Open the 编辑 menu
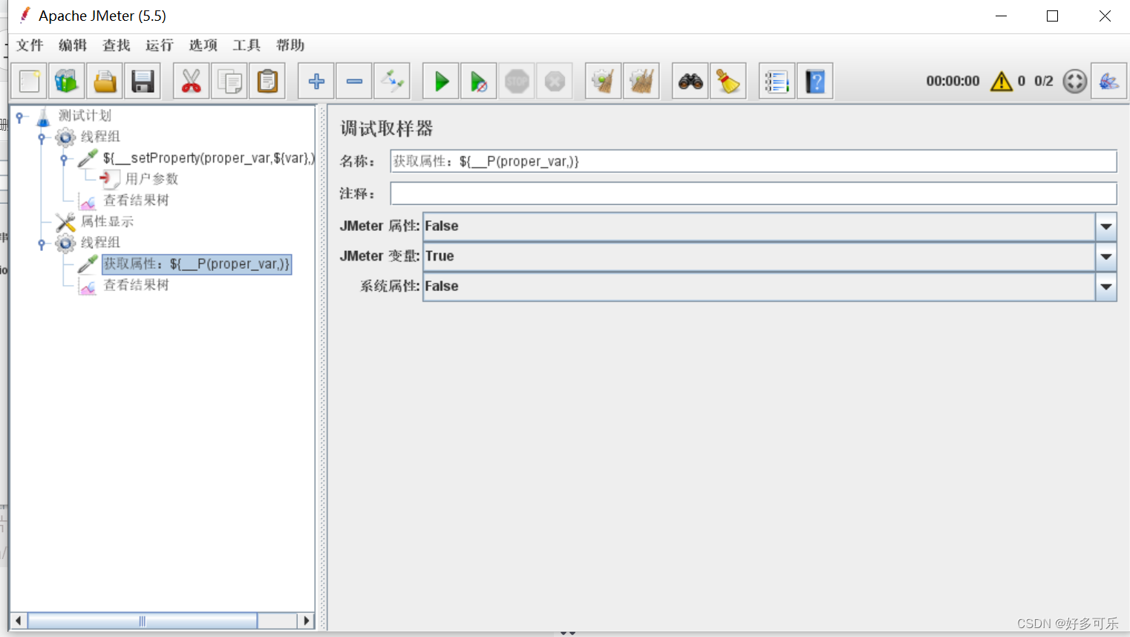The width and height of the screenshot is (1130, 637). point(73,45)
